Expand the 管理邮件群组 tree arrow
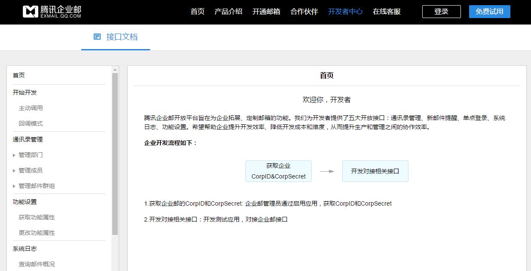This screenshot has height=271, width=531. tap(15, 186)
